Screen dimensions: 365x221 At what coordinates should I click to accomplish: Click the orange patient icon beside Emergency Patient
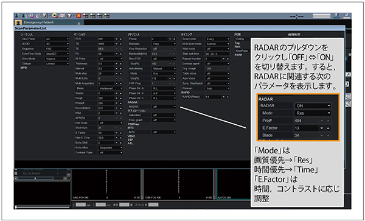point(18,23)
